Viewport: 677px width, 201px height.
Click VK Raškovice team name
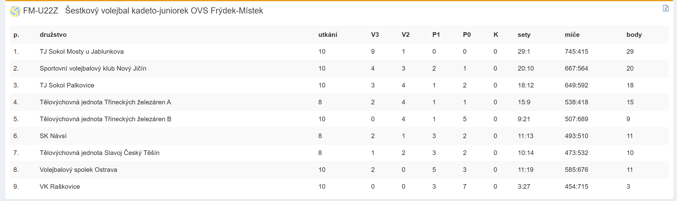[60, 187]
